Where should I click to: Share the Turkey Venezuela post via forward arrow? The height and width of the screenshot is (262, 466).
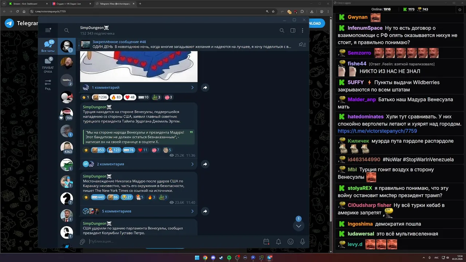tap(205, 164)
